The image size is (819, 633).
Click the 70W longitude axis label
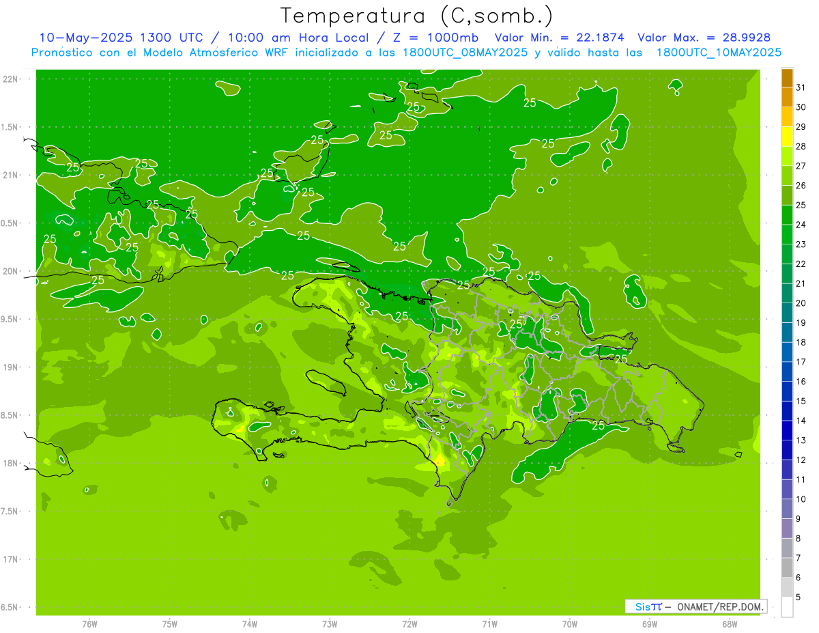tap(570, 624)
